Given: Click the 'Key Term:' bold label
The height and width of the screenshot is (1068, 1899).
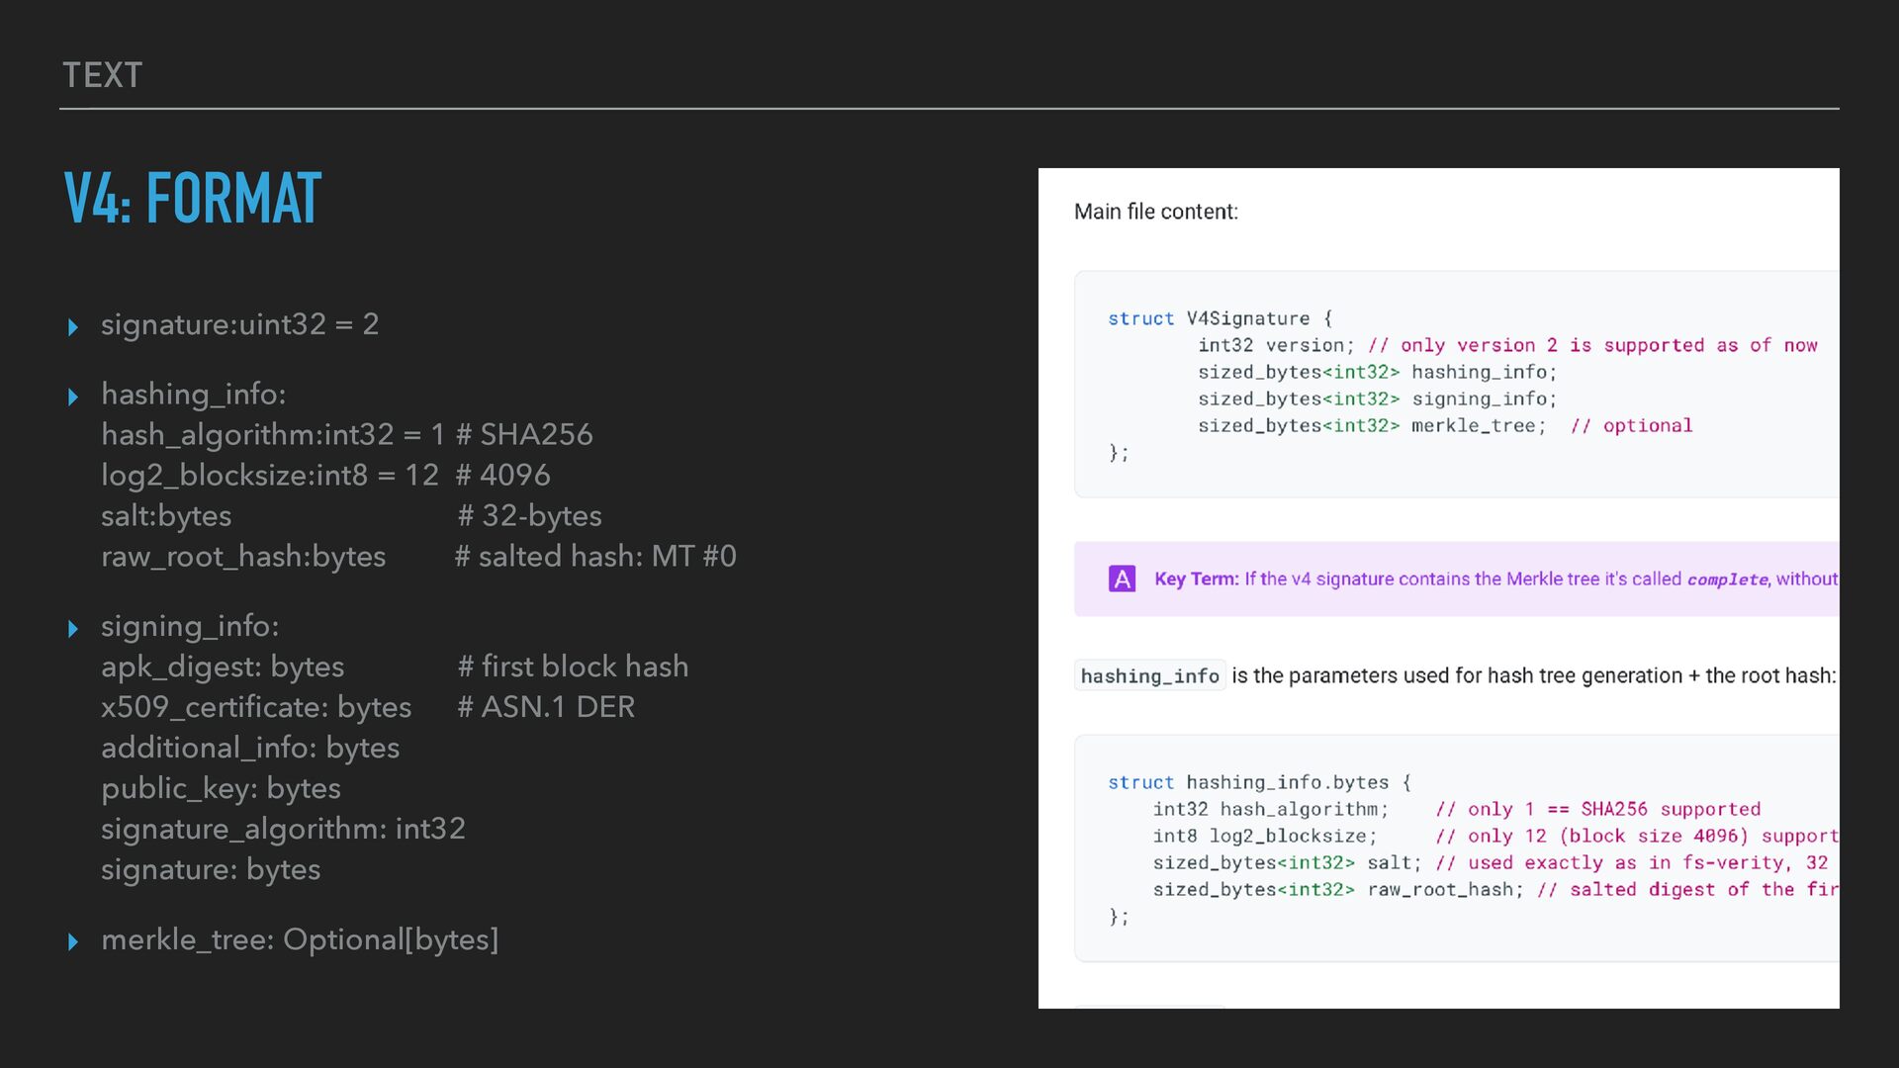Looking at the screenshot, I should [1196, 578].
